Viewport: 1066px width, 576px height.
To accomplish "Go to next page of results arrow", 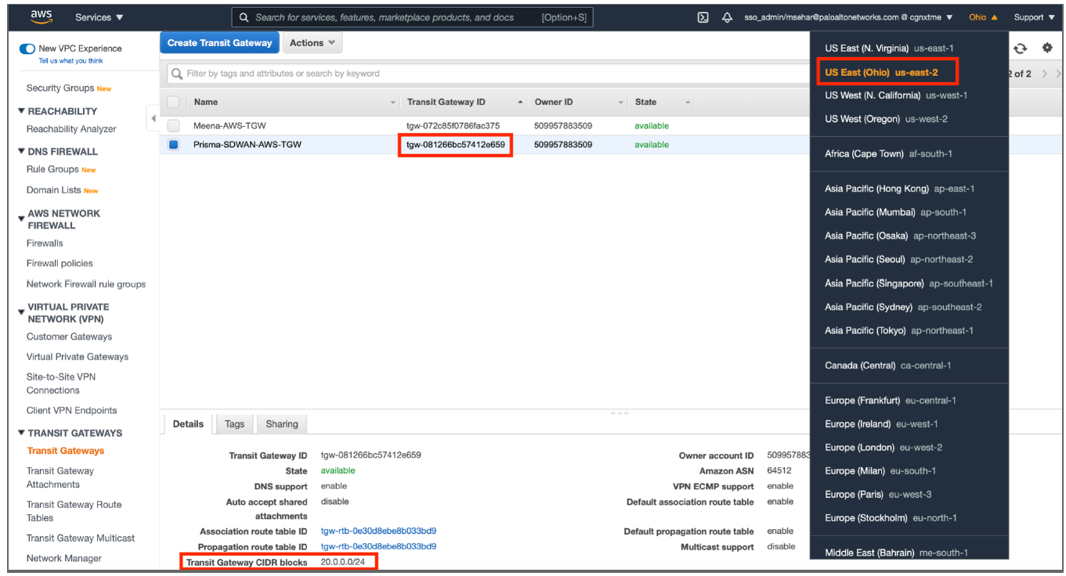I will point(1045,74).
